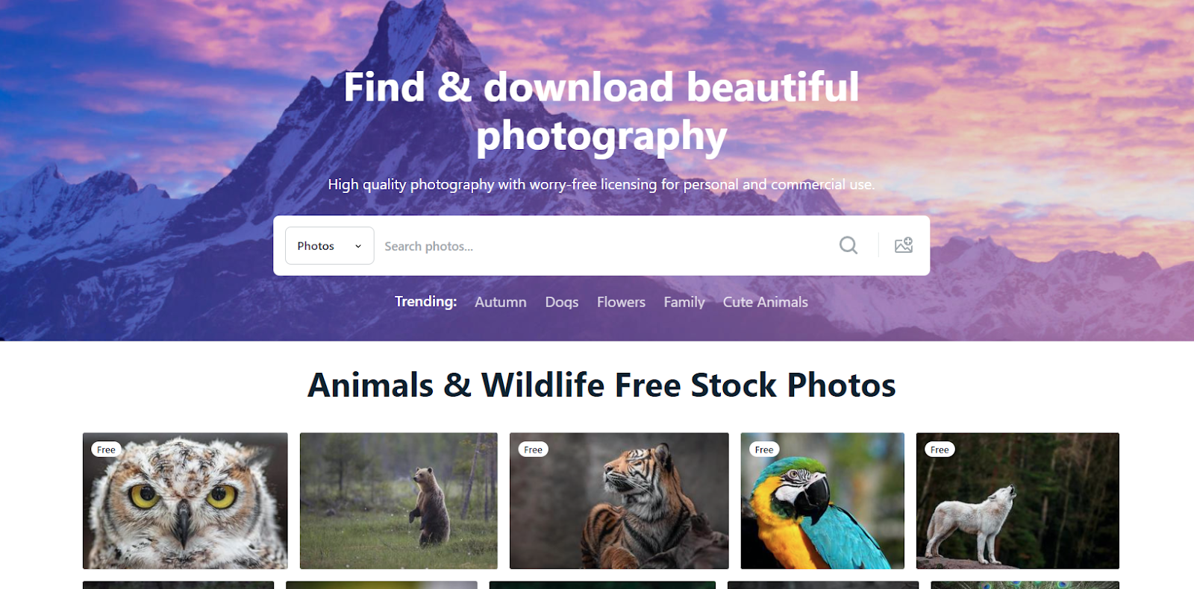
Task: Expand the Photos type dropdown
Action: tap(330, 245)
